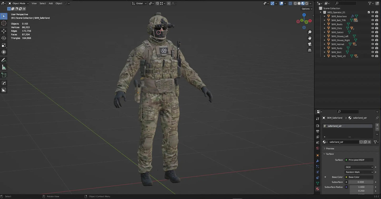Select the Rotate tool in the toolbar
Image resolution: width=381 pixels, height=199 pixels.
pos(4,38)
